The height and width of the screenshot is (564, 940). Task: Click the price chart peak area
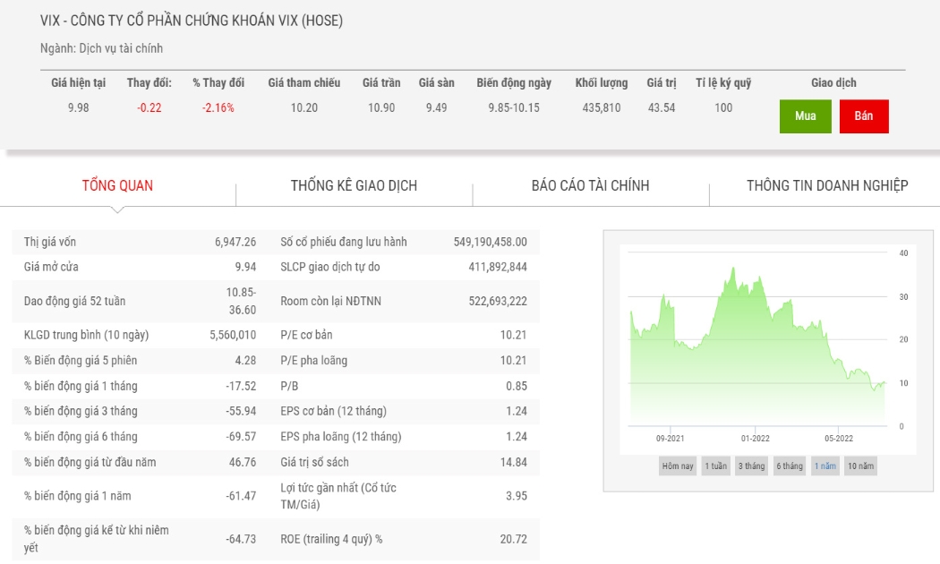(x=732, y=282)
